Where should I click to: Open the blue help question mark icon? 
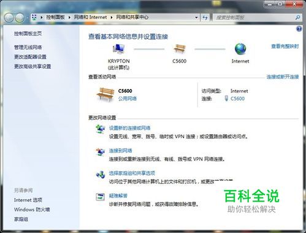coord(299,29)
